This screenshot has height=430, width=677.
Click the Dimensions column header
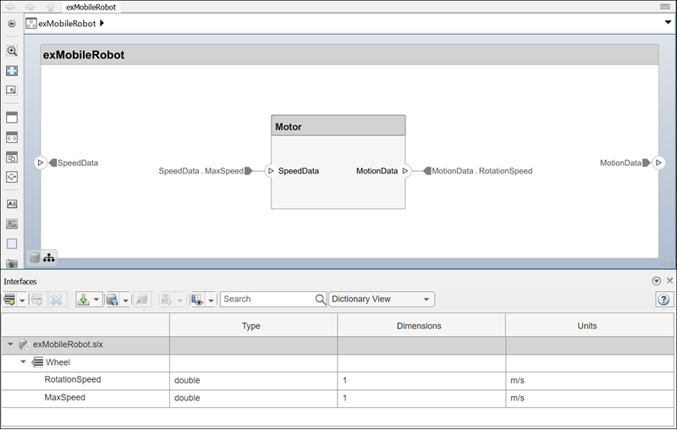click(421, 326)
